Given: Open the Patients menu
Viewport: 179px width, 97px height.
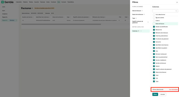Looking at the screenshot, I should (25, 2).
